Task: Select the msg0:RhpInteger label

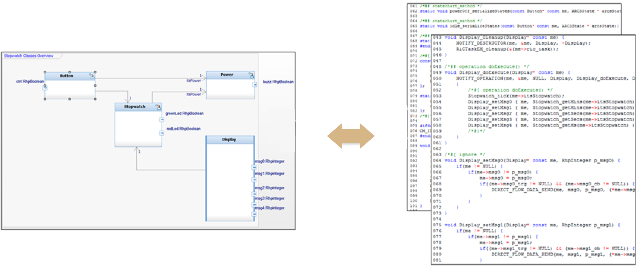Action: (x=270, y=162)
